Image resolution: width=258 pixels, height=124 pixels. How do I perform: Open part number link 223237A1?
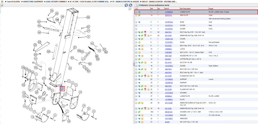[x=168, y=15]
